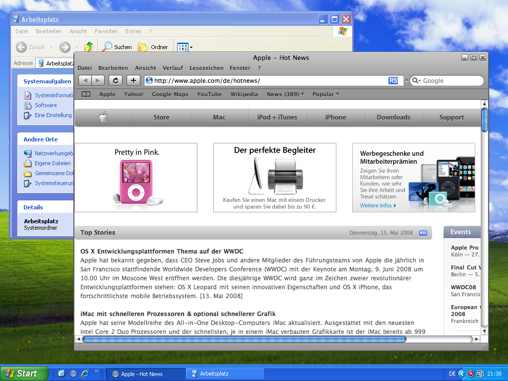The image size is (508, 381).
Task: Open Safari's Datei menu
Action: click(84, 68)
